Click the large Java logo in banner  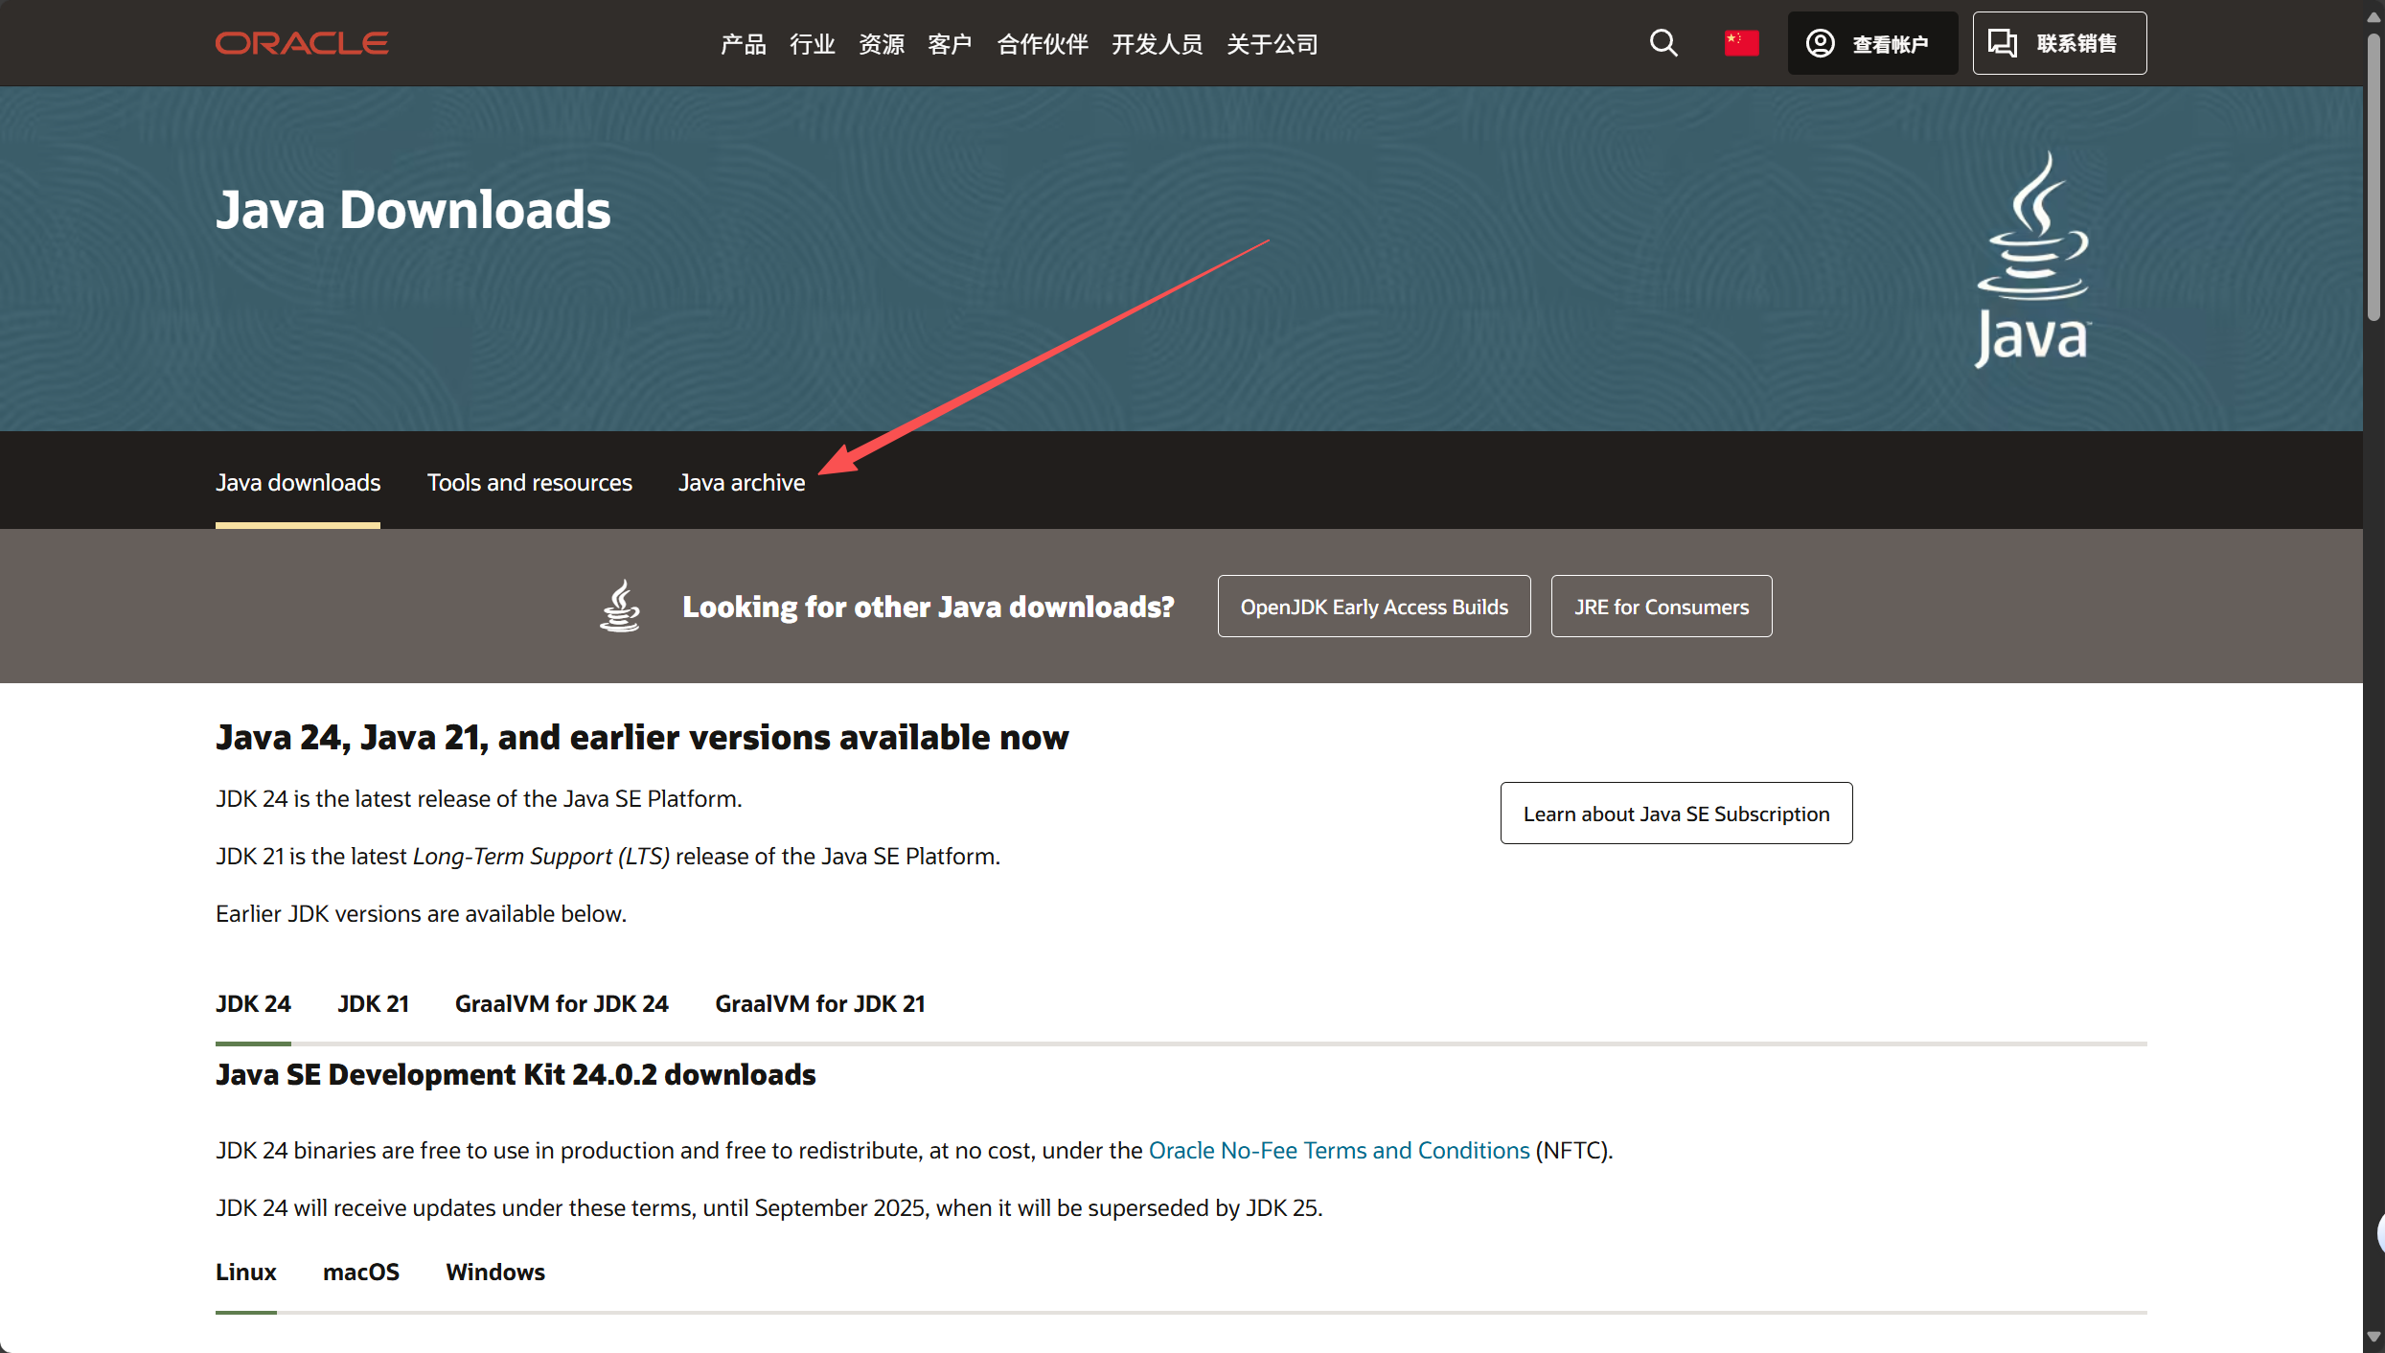[x=2032, y=259]
